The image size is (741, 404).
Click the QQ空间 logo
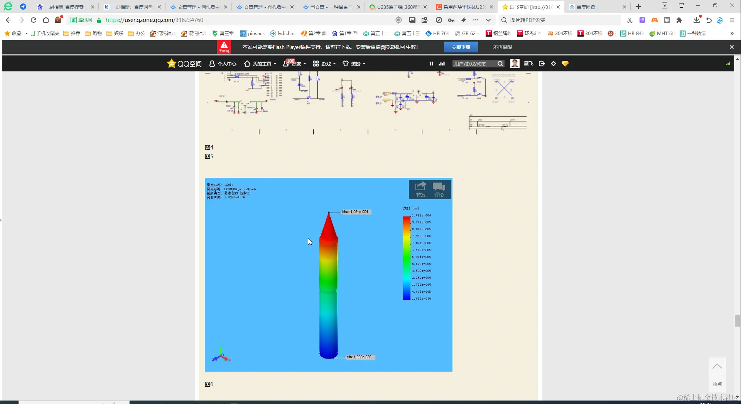pos(184,64)
